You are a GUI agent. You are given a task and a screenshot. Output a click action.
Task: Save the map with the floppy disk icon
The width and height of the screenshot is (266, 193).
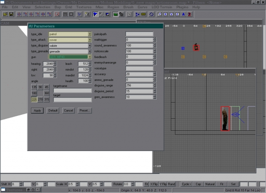11,14
